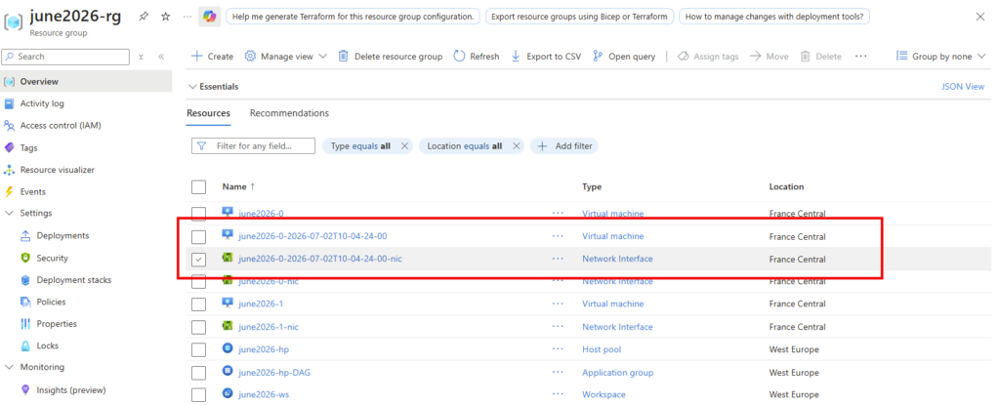The image size is (1000, 405).
Task: Collapse the Settings section
Action: [x=9, y=213]
